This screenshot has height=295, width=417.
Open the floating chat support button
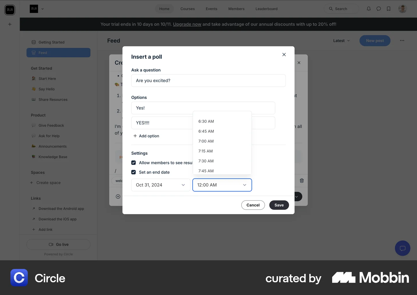point(403,248)
